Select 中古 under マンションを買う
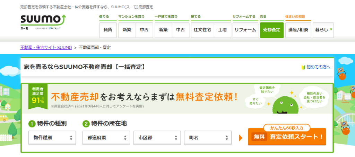The width and height of the screenshot is (355, 157). coord(144,30)
